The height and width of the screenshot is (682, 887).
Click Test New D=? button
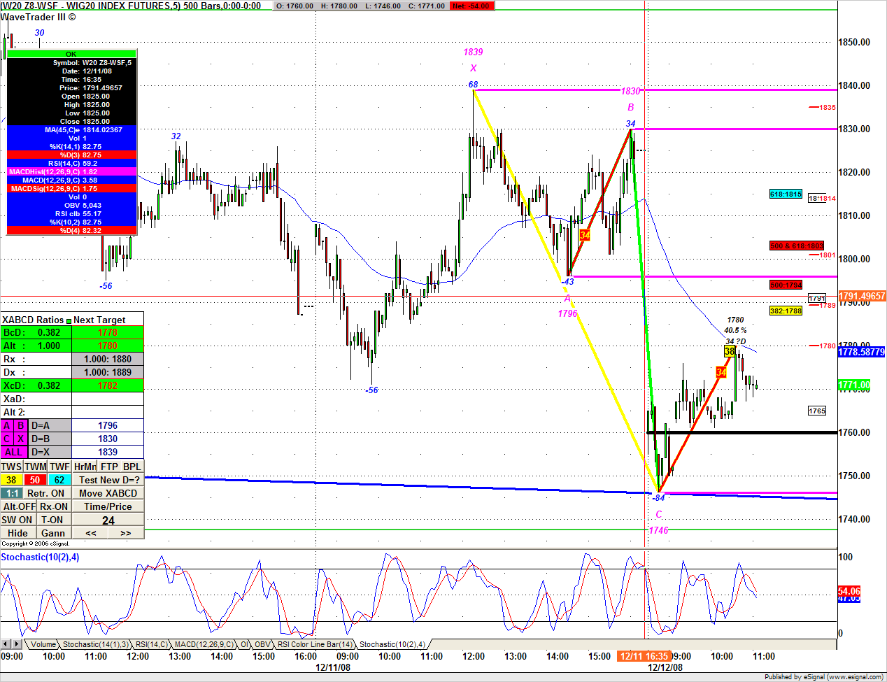[108, 480]
